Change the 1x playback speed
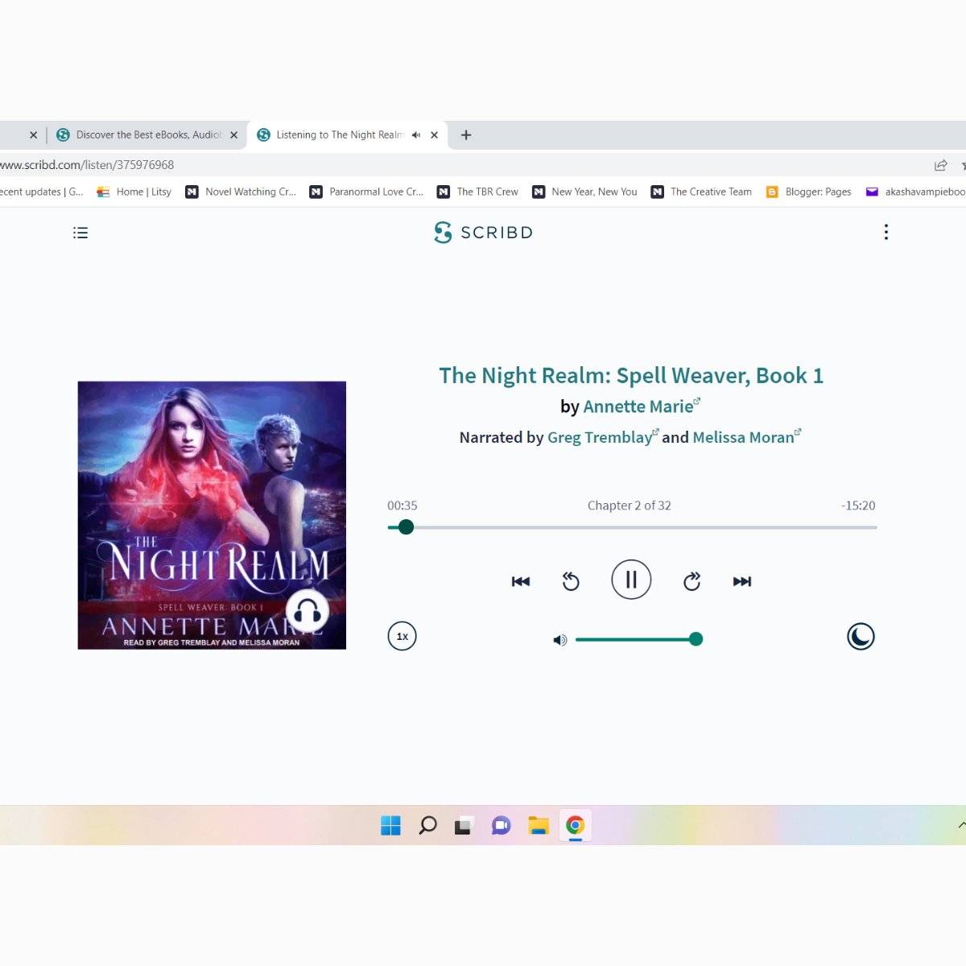Screen dimensions: 966x966 (x=402, y=637)
